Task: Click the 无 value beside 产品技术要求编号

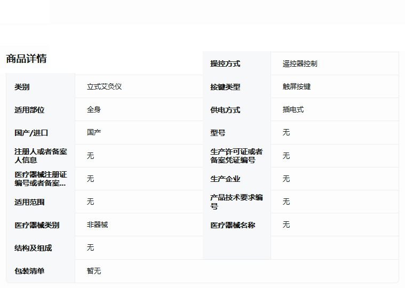Action: (x=286, y=202)
